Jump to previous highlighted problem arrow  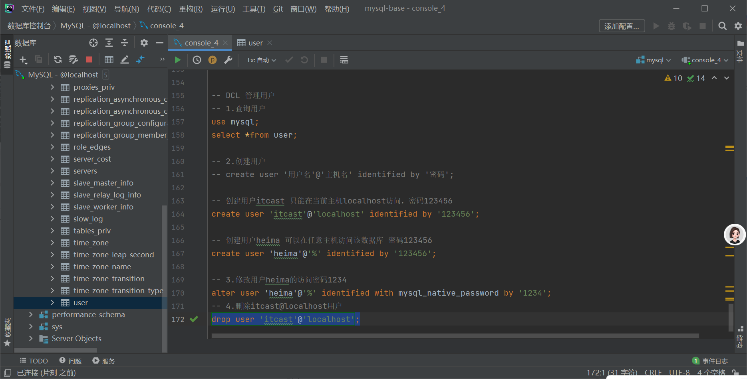714,78
